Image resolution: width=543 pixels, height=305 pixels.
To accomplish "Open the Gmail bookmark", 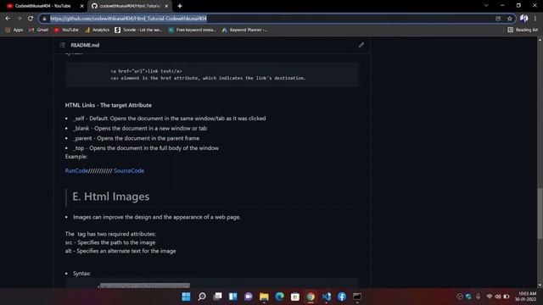I will coord(38,30).
